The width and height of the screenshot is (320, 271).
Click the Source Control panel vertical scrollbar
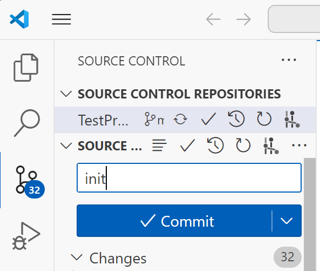[x=310, y=214]
